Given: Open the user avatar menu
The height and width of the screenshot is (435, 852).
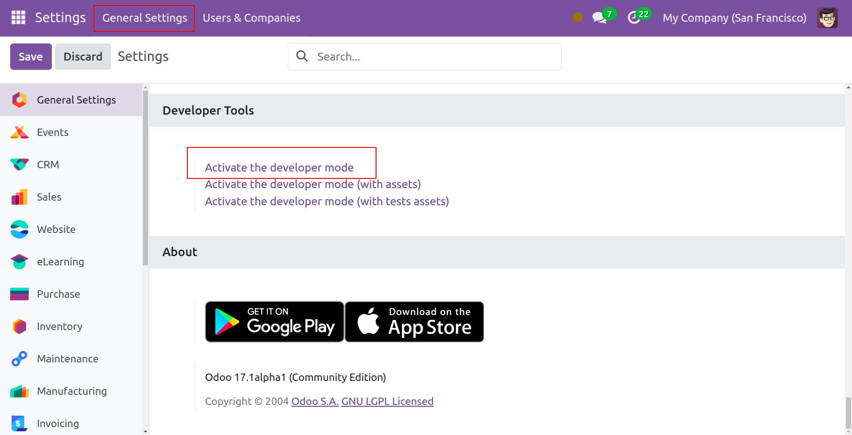Looking at the screenshot, I should [x=827, y=18].
